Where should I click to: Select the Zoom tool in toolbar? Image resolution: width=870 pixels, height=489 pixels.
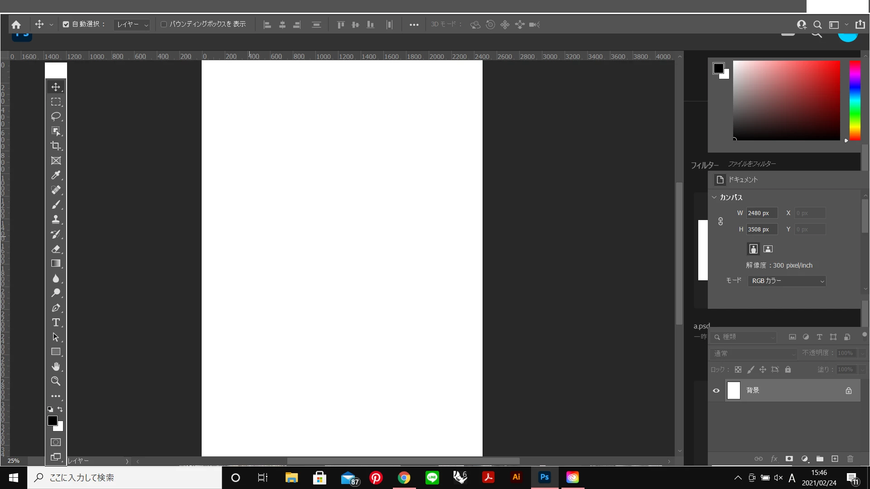tap(56, 381)
